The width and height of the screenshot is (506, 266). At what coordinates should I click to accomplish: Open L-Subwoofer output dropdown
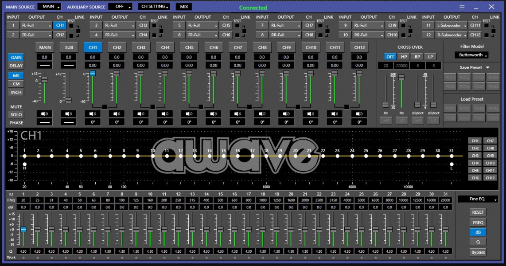tap(451, 25)
